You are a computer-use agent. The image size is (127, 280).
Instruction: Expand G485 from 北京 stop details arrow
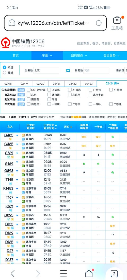[x=17, y=135]
